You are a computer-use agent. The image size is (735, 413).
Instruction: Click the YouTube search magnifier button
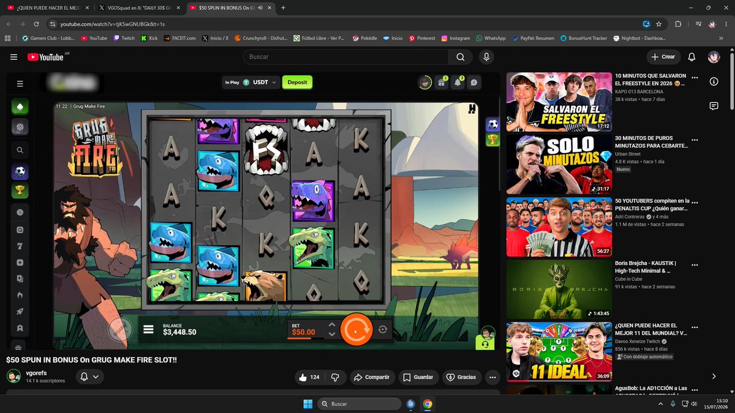(x=460, y=57)
